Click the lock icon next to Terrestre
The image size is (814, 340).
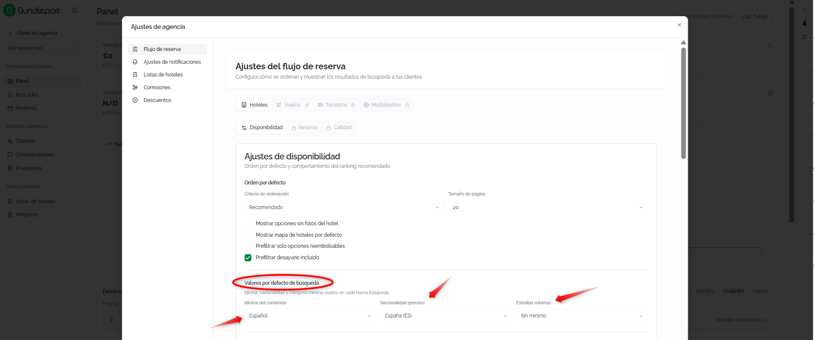click(x=353, y=105)
